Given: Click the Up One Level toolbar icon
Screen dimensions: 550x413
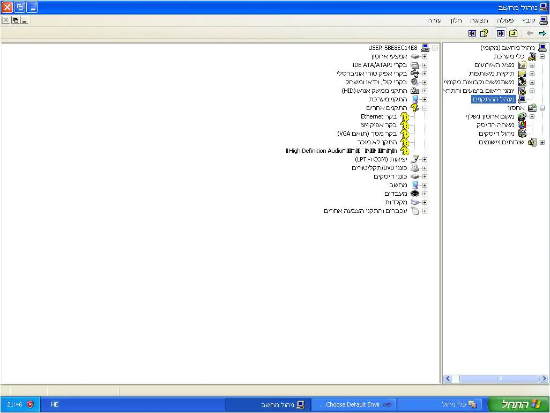Looking at the screenshot, I should [x=513, y=33].
